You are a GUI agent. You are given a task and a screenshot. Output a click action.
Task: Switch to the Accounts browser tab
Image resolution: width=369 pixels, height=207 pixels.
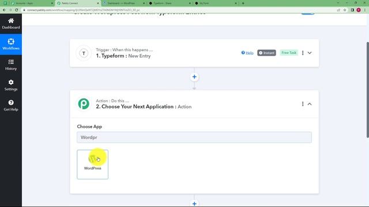[31, 3]
